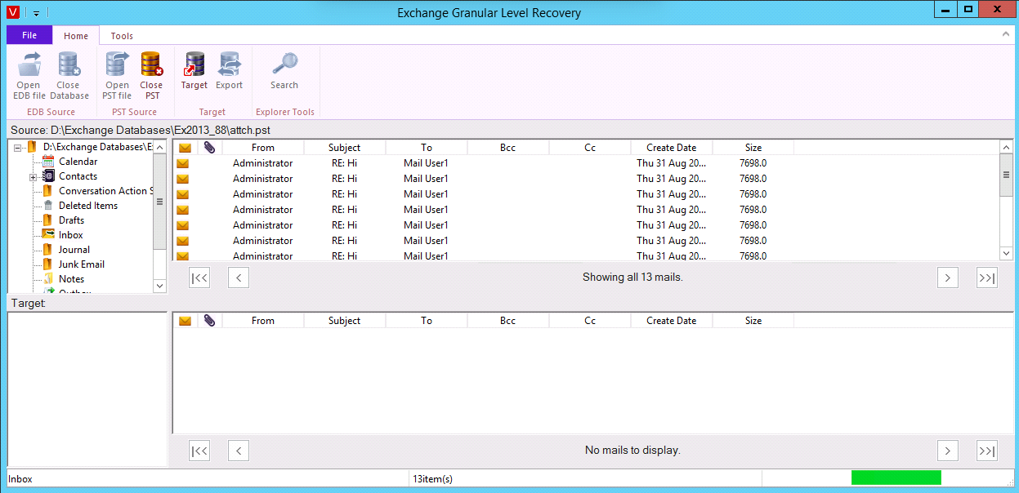Click the Contacts address book icon
This screenshot has width=1019, height=493.
pyautogui.click(x=48, y=176)
